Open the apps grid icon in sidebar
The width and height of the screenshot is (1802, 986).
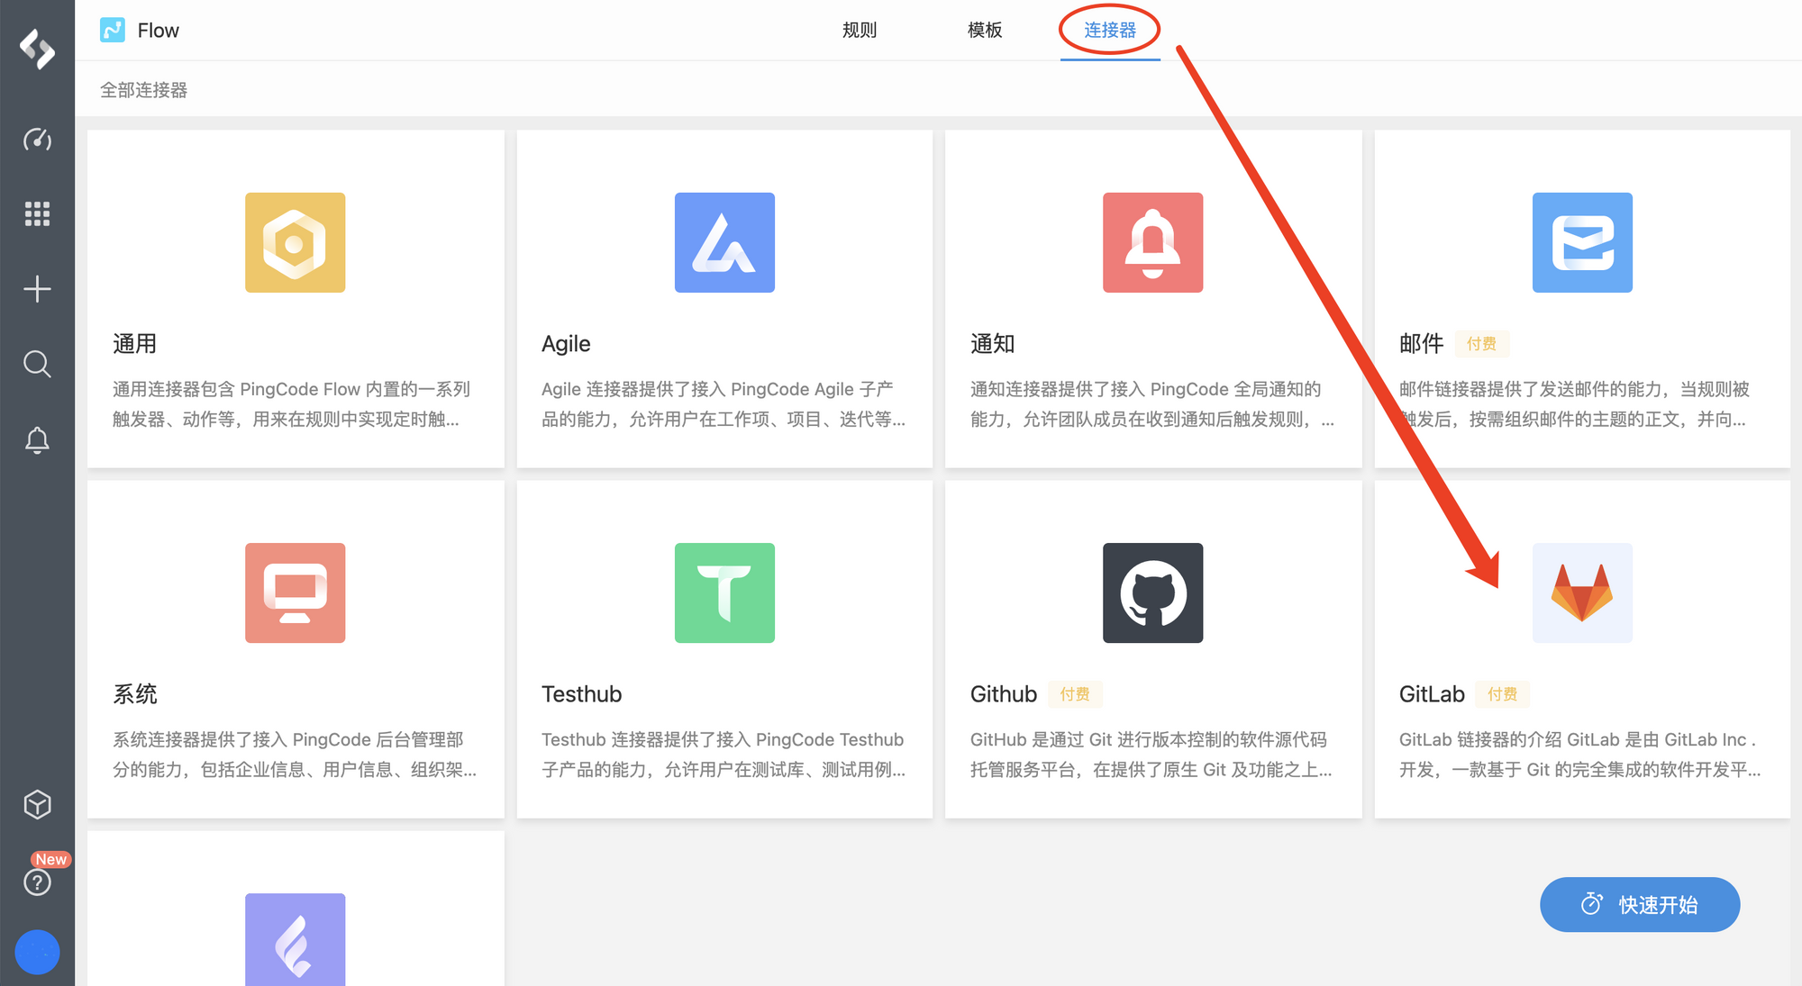pos(37,213)
